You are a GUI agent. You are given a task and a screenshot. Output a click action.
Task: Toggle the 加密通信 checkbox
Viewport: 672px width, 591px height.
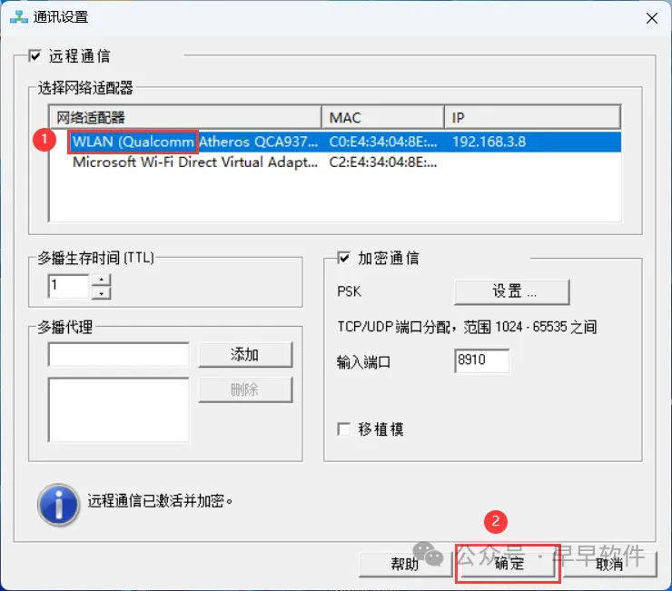tap(343, 258)
